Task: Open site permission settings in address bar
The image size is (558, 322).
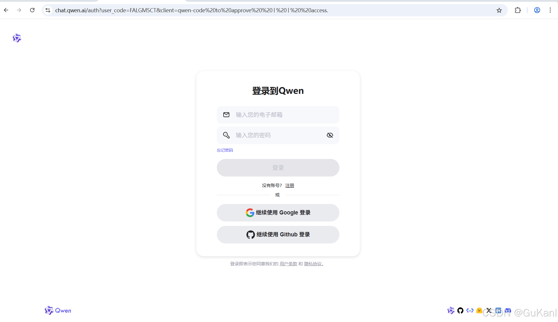Action: tap(48, 10)
